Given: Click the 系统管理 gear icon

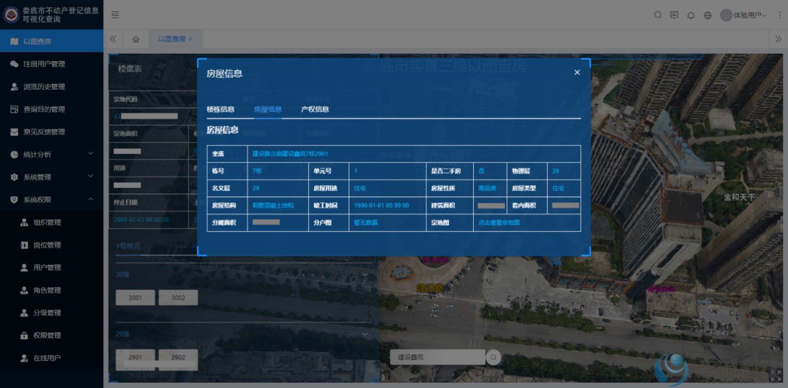Looking at the screenshot, I should [14, 177].
